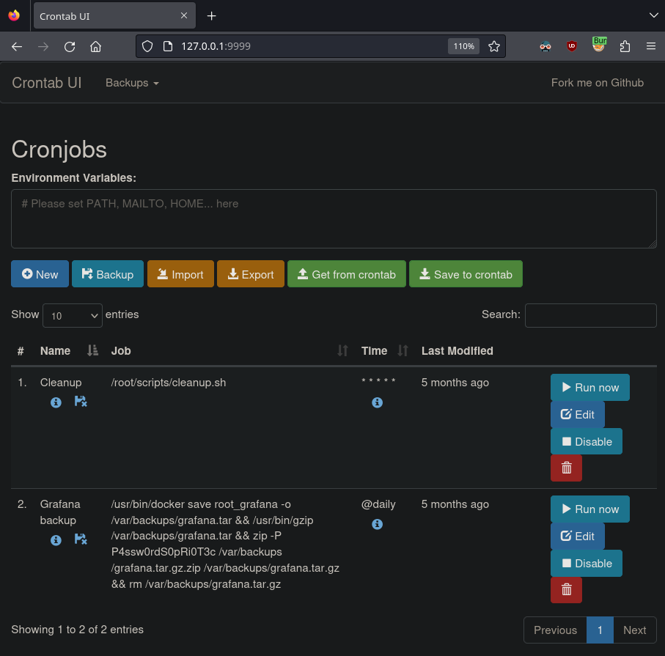This screenshot has height=656, width=665.
Task: Delete the Grafana backup job via the trash button
Action: click(x=566, y=590)
